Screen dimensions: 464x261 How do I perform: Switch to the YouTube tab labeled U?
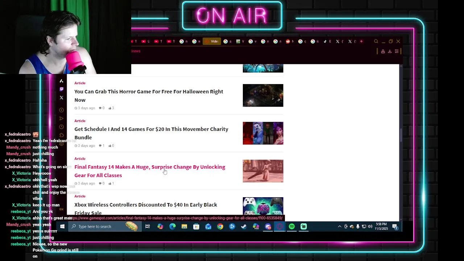click(x=145, y=41)
